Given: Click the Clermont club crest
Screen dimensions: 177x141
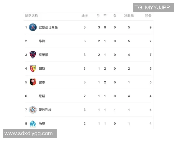Looking at the screenshot, I should [x=33, y=55].
